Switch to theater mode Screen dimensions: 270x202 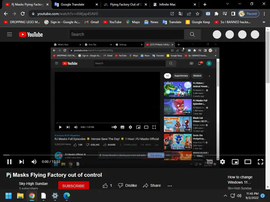(248, 162)
